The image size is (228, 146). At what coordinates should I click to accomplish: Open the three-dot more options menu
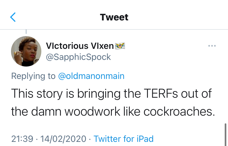[x=212, y=46]
